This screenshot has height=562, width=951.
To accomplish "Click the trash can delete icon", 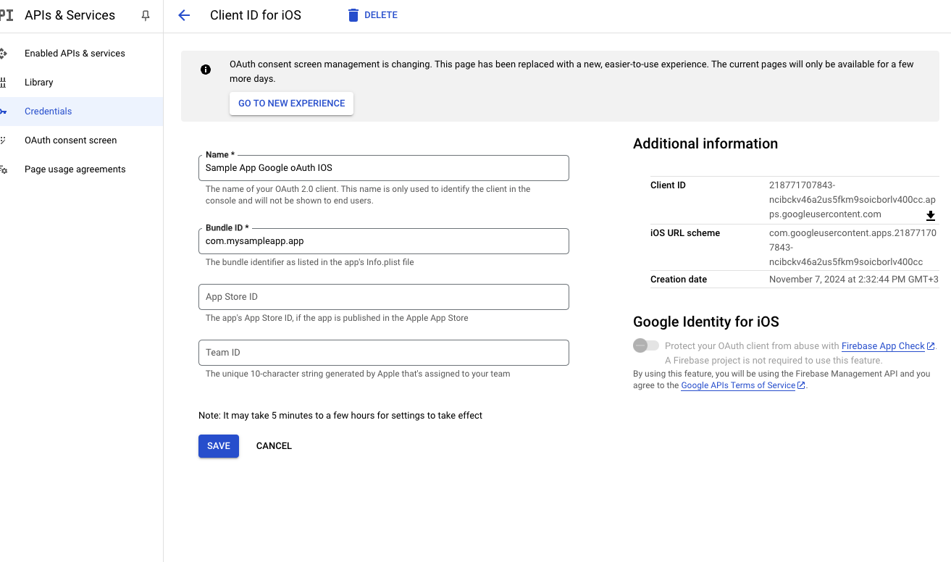I will 353,15.
